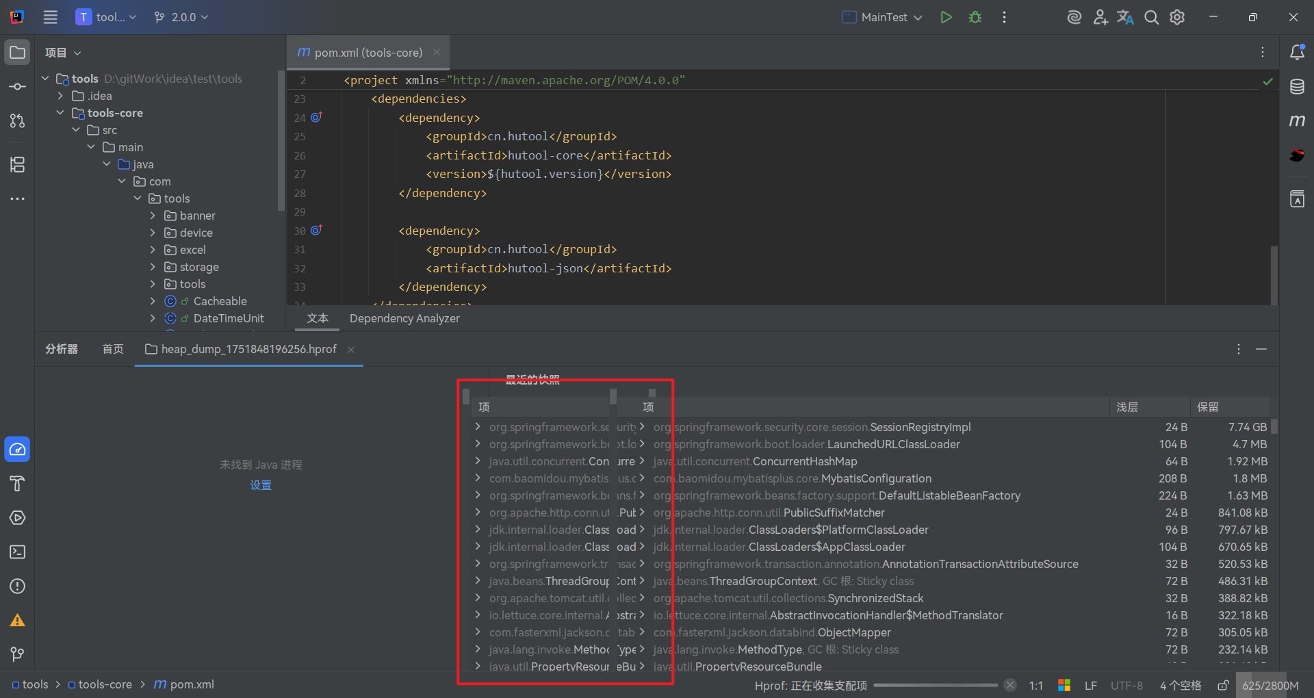Click the 设置 link

click(261, 485)
